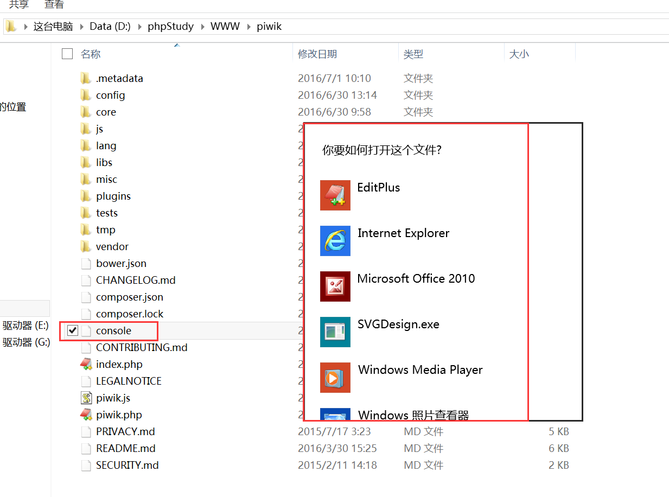This screenshot has width=669, height=497.
Task: Select the CONTRIBUTING.md file name
Action: click(x=142, y=347)
